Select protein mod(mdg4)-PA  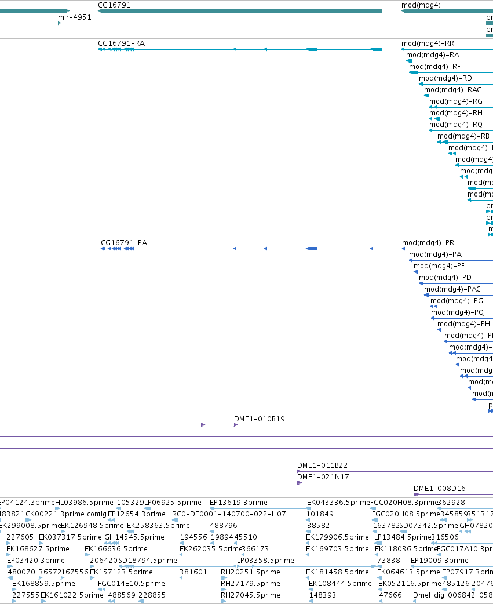coord(435,254)
